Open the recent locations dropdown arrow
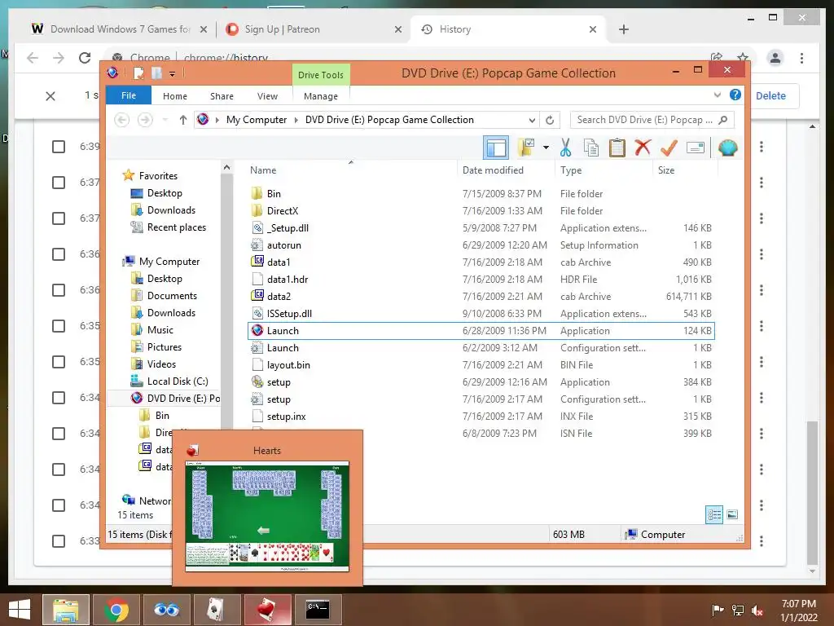The height and width of the screenshot is (626, 834). point(165,120)
